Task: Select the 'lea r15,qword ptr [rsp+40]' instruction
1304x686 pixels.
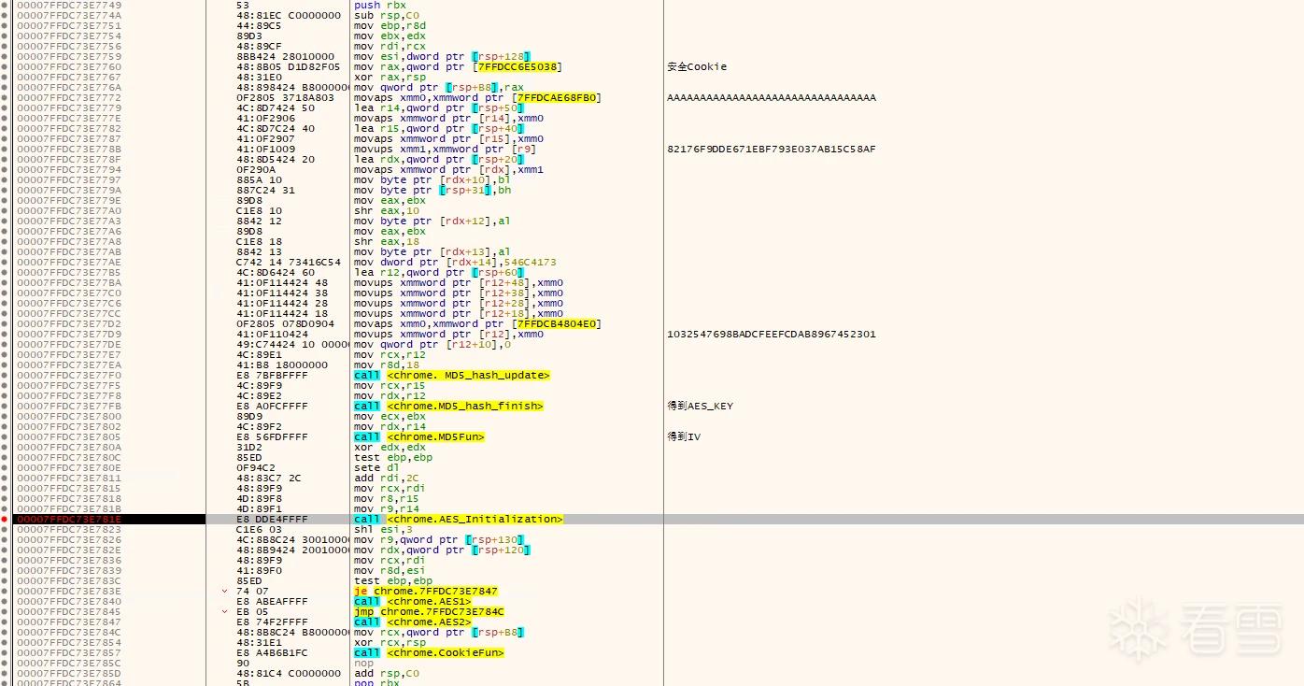Action: click(x=439, y=128)
